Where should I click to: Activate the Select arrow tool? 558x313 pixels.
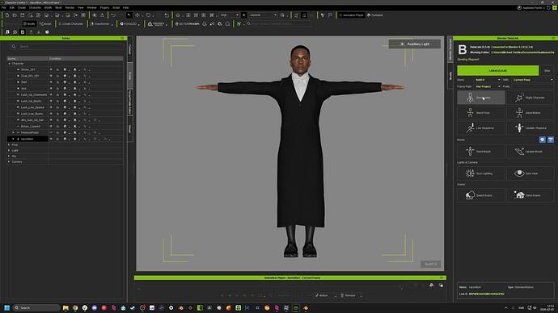click(x=129, y=15)
